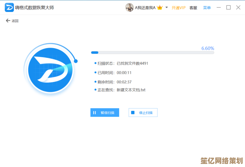
Task: Click the gold VIP crown icon
Action: point(160,7)
